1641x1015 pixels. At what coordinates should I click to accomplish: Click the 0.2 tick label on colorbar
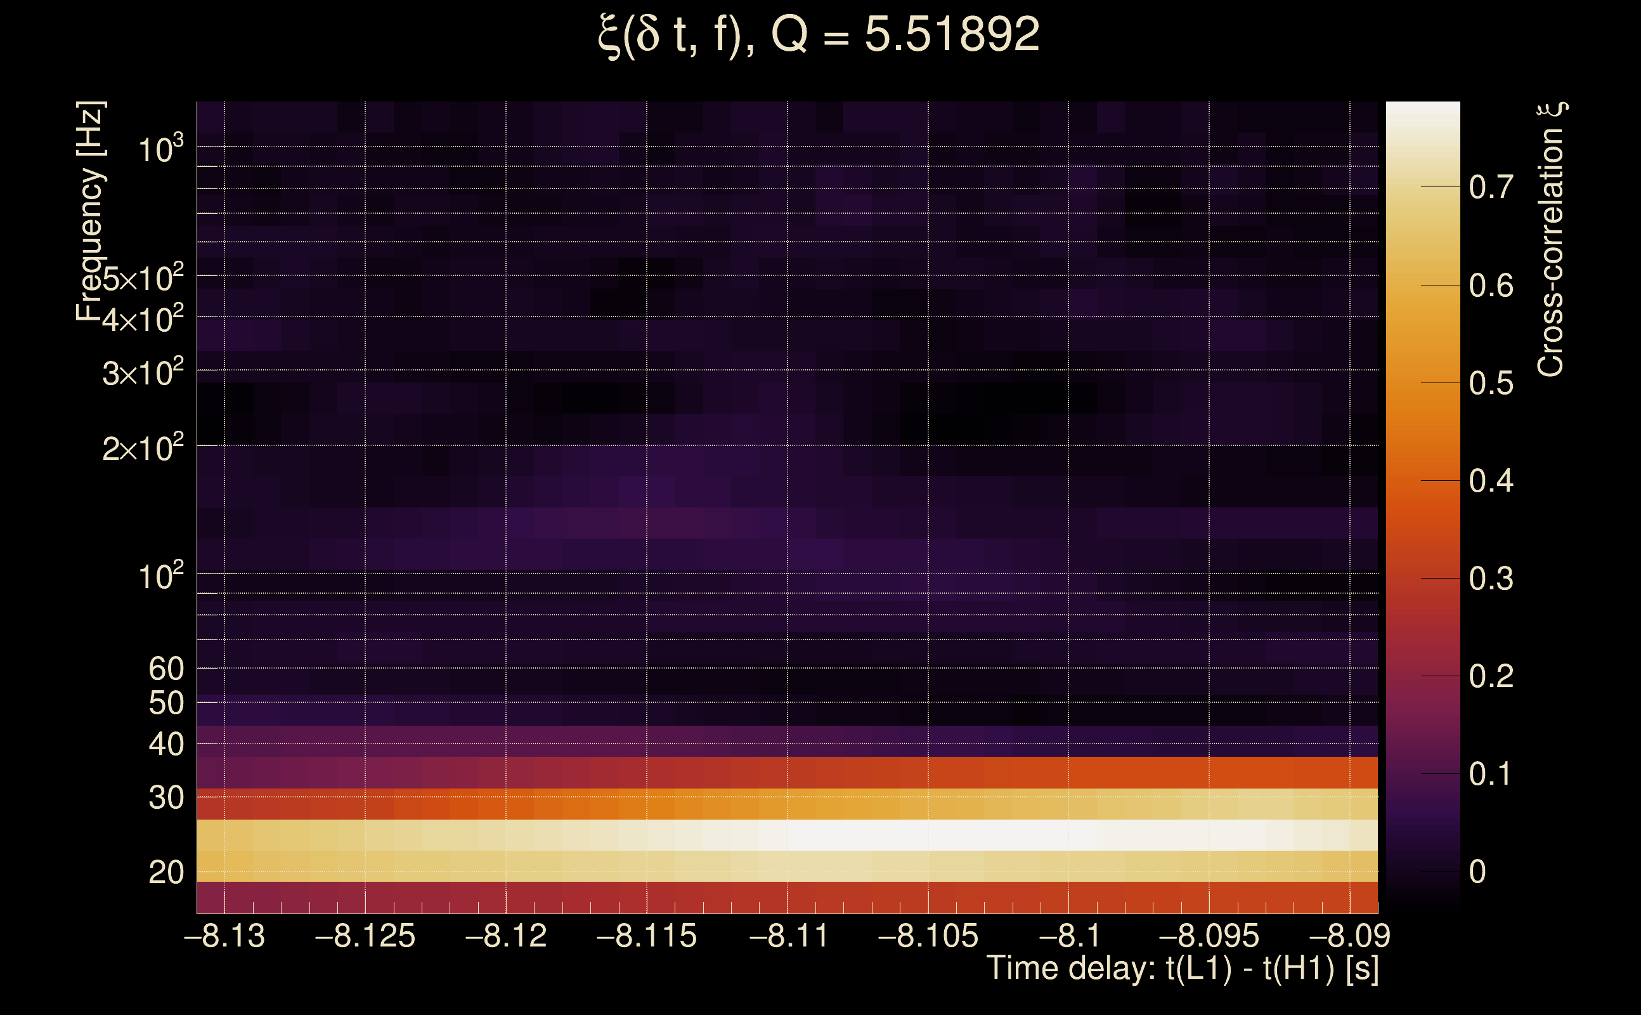click(1491, 676)
